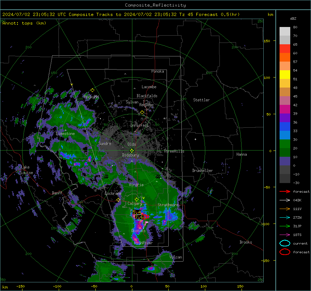Click the -50 tick on the right-side km axis
The image size is (311, 291).
(x=266, y=187)
